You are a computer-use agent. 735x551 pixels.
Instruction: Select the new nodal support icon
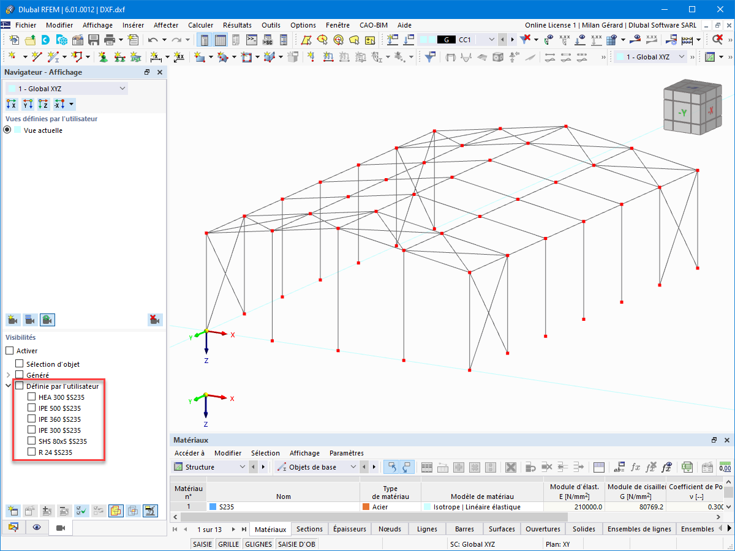103,57
